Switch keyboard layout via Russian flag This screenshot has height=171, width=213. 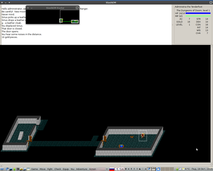(112, 169)
